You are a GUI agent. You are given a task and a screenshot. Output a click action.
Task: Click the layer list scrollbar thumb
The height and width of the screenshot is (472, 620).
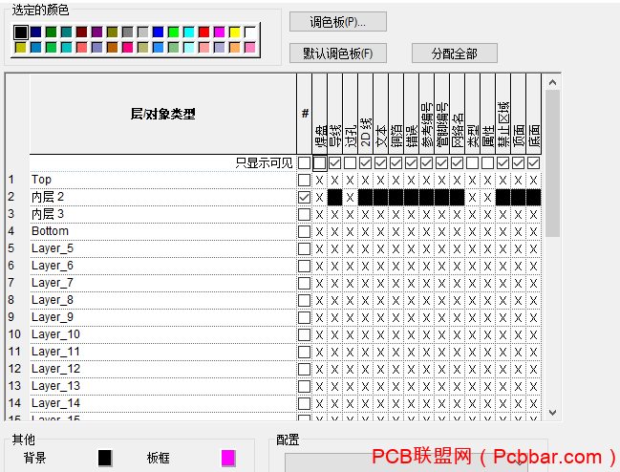[x=553, y=163]
